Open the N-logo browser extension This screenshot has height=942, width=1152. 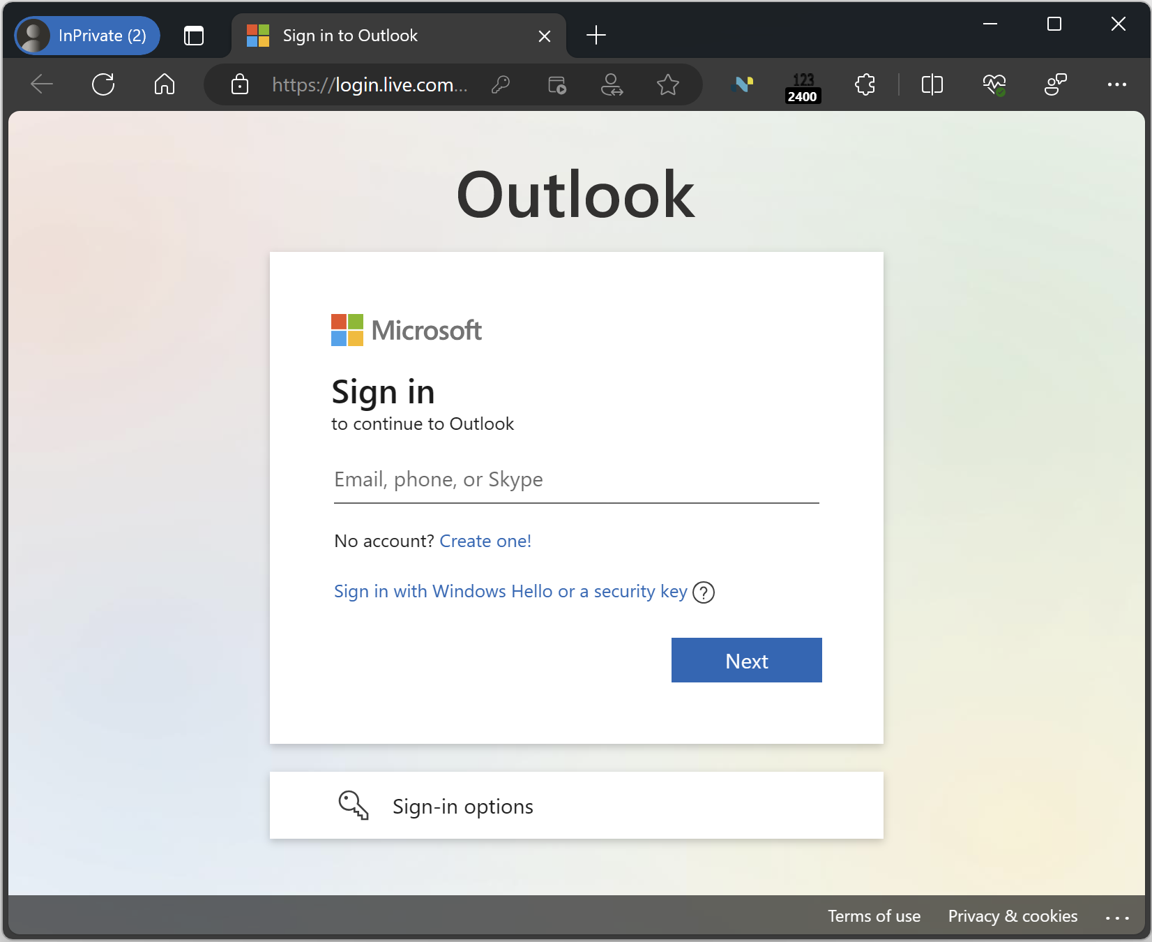742,84
